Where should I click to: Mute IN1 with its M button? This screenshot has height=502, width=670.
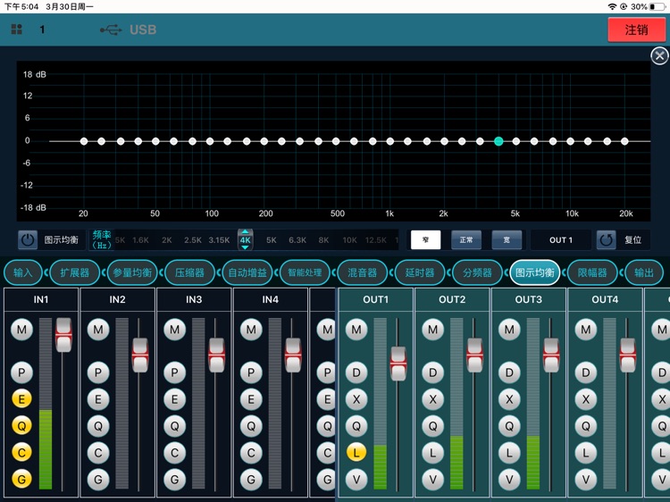click(21, 330)
